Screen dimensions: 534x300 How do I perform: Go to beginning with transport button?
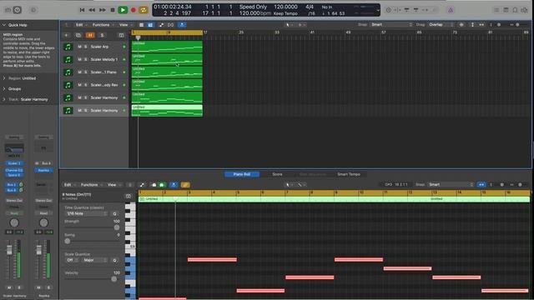pyautogui.click(x=82, y=10)
